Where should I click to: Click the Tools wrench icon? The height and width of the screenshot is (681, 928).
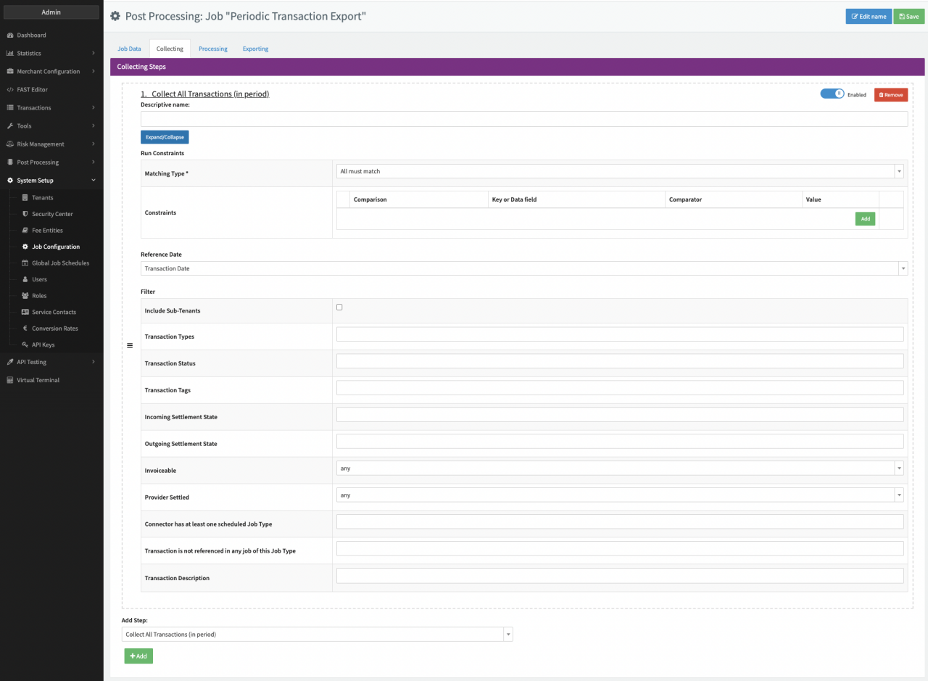click(10, 125)
